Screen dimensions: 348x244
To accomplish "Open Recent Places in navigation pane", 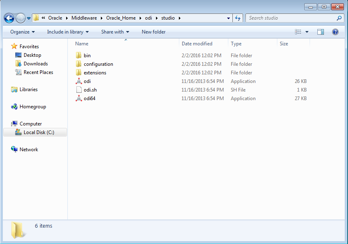I will [38, 72].
